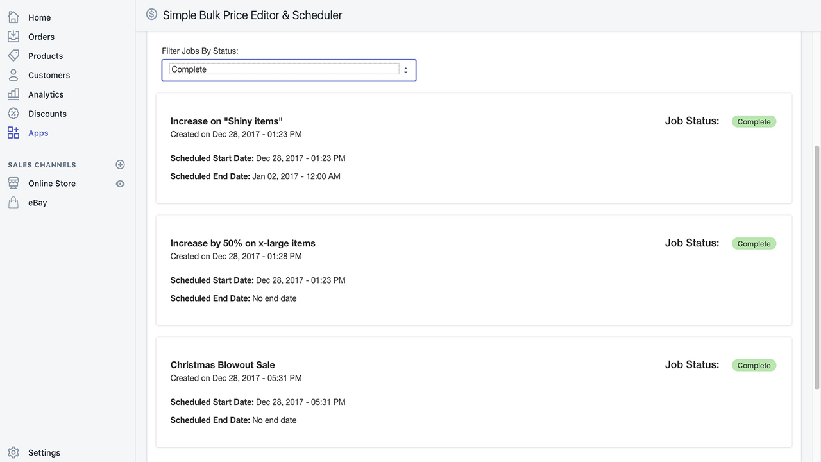Open job 'Increase on "Shiny items"'
821x462 pixels.
point(226,121)
